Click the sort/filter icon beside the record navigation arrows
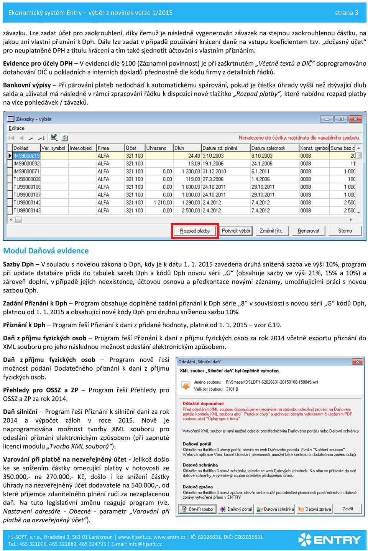 point(54,137)
